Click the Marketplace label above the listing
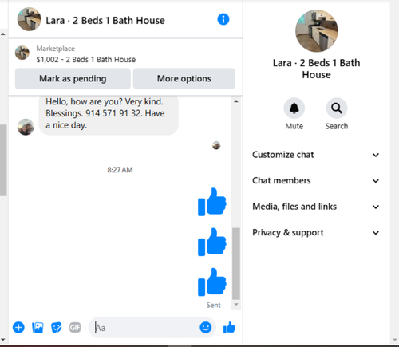The height and width of the screenshot is (347, 399). click(x=56, y=49)
